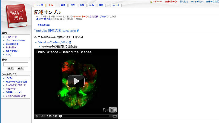Open the YouTube logo on the video
Viewport: 219px width, 123px height.
point(110,110)
